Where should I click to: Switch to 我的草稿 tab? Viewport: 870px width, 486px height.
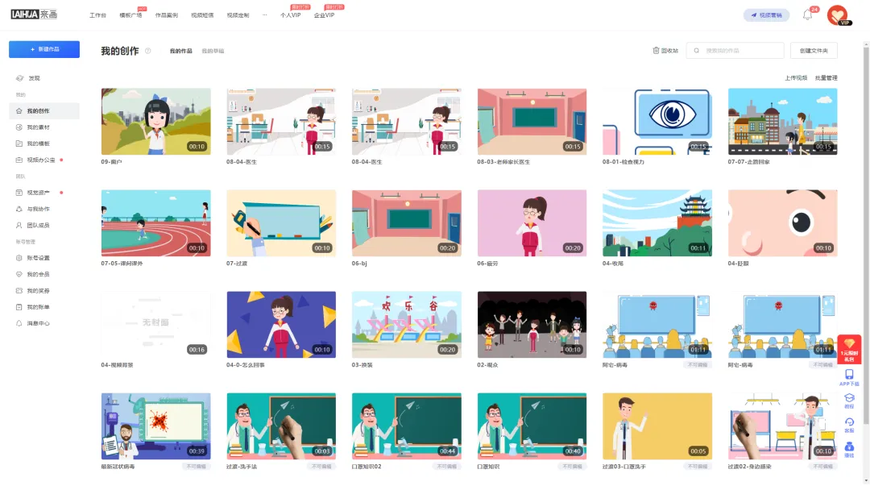(x=213, y=51)
